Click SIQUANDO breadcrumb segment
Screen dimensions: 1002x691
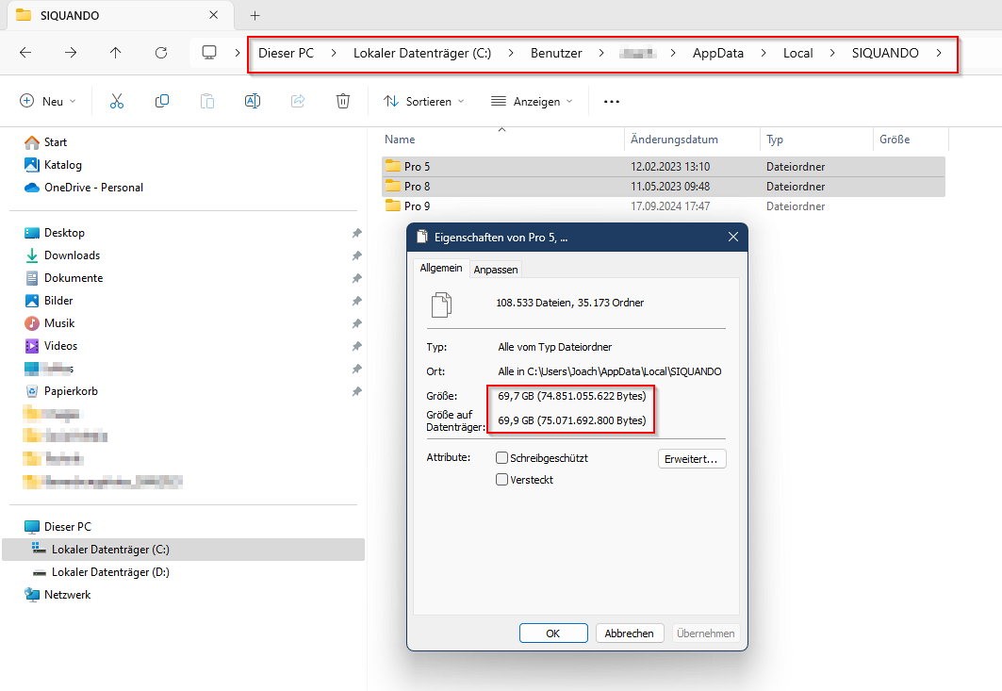[x=885, y=53]
